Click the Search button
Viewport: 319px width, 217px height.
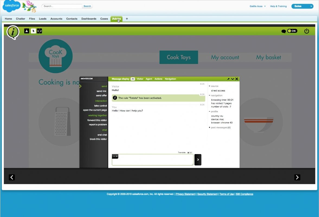click(x=87, y=6)
